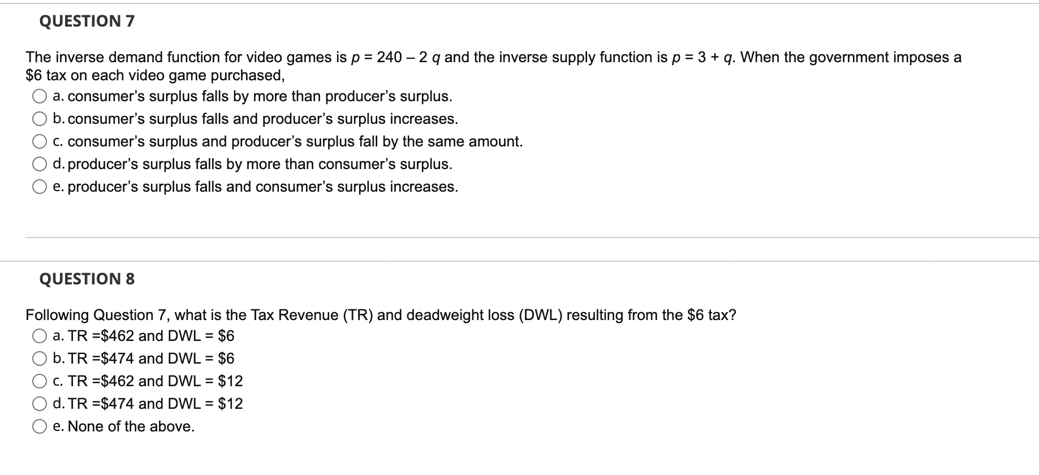Screen dimensions: 1039x475
Task: Select answer d for Question 7
Action: (x=39, y=165)
